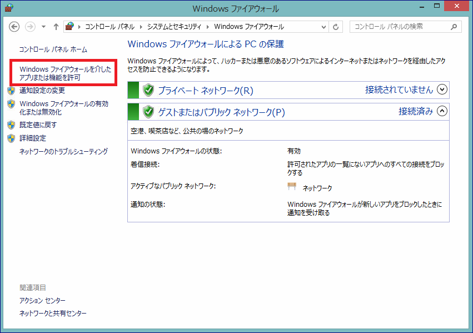The width and height of the screenshot is (473, 333).
Task: Click 通知の状態: label
Action: (148, 204)
